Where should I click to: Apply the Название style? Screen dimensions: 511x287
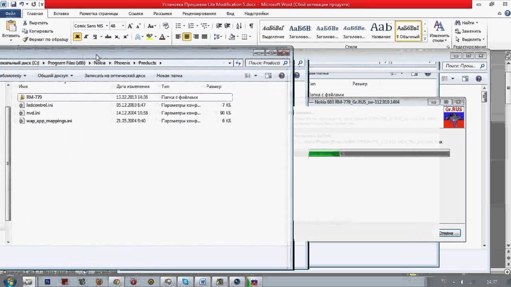(381, 31)
